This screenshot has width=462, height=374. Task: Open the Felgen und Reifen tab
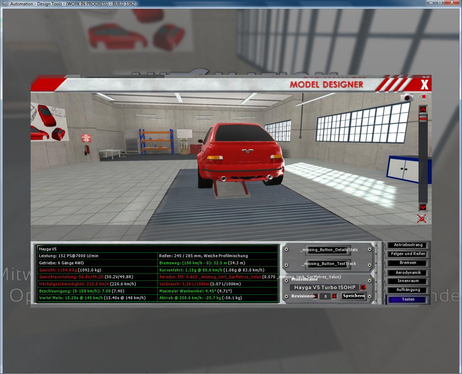point(408,254)
